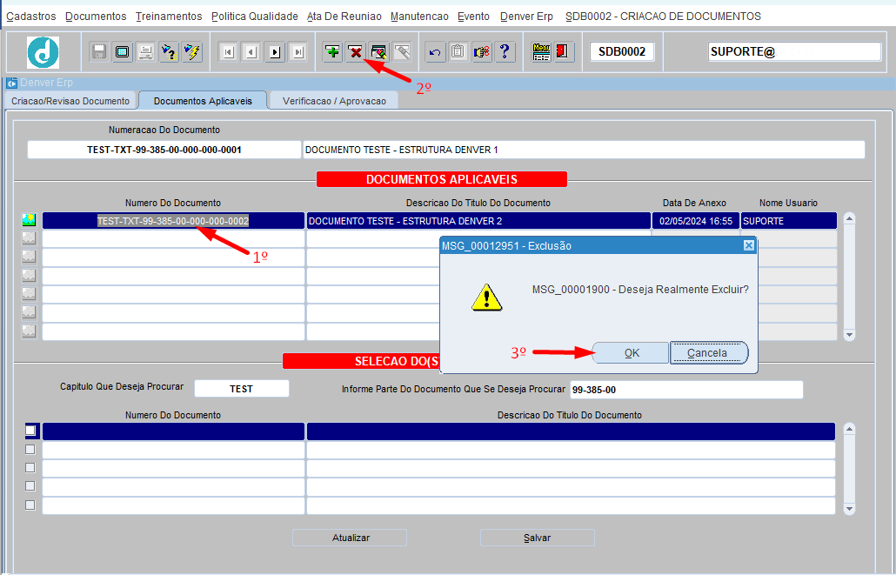The width and height of the screenshot is (896, 575).
Task: Click the TEST-TXT-99-385-00-000-000-0001 document number field
Action: pos(164,150)
